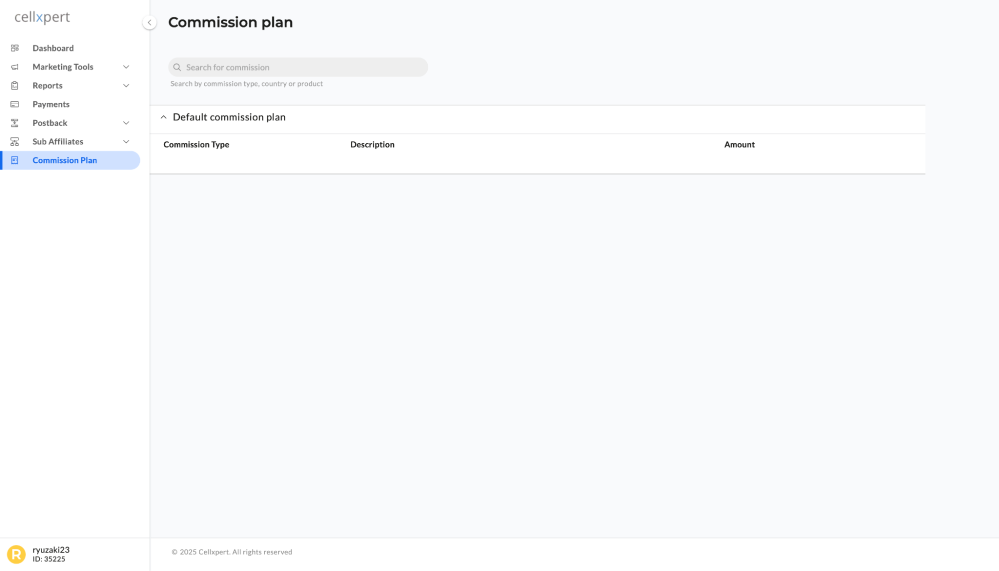The width and height of the screenshot is (999, 571).
Task: Click the cellxpert logo
Action: coord(42,17)
